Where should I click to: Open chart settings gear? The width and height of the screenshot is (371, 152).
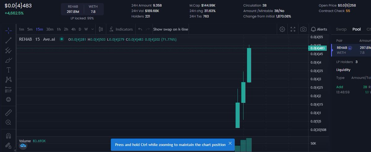pyautogui.click(x=282, y=29)
